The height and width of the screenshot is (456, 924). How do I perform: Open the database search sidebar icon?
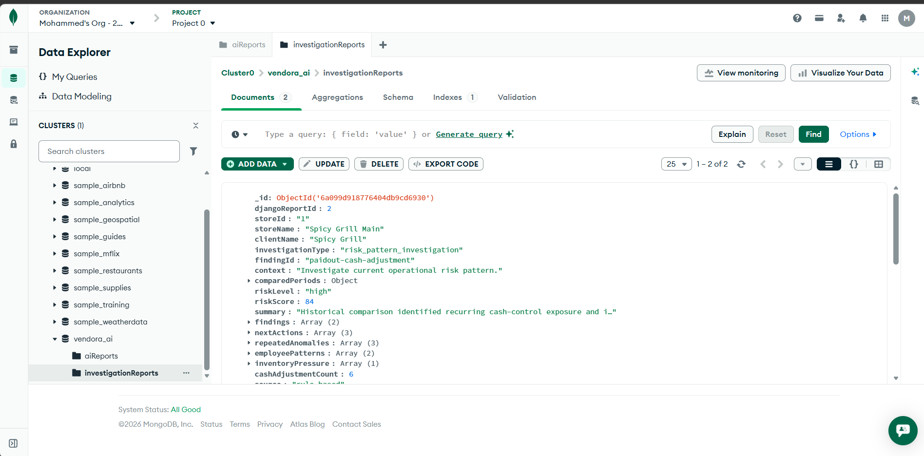[14, 100]
